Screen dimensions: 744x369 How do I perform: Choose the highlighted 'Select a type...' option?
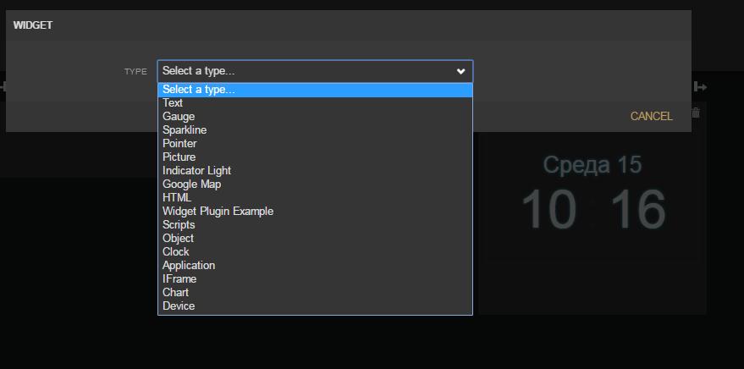click(x=314, y=90)
